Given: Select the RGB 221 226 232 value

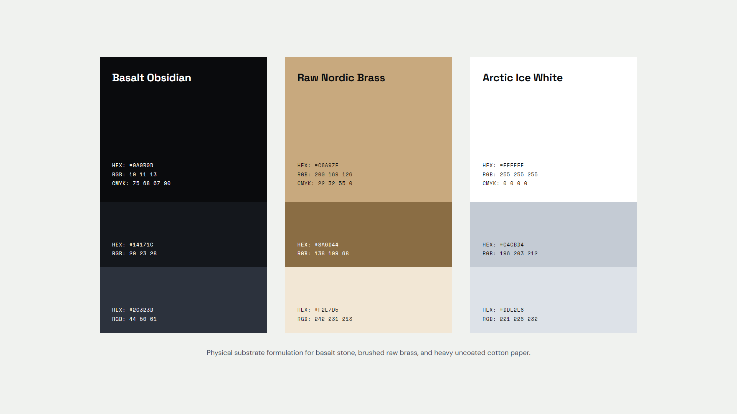Looking at the screenshot, I should click(x=510, y=319).
